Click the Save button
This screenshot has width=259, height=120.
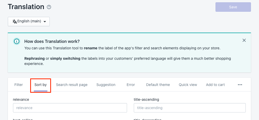(x=233, y=7)
